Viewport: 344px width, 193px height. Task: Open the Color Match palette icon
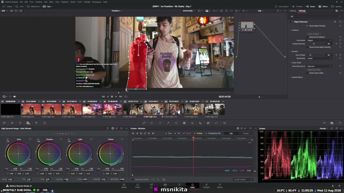[12, 123]
